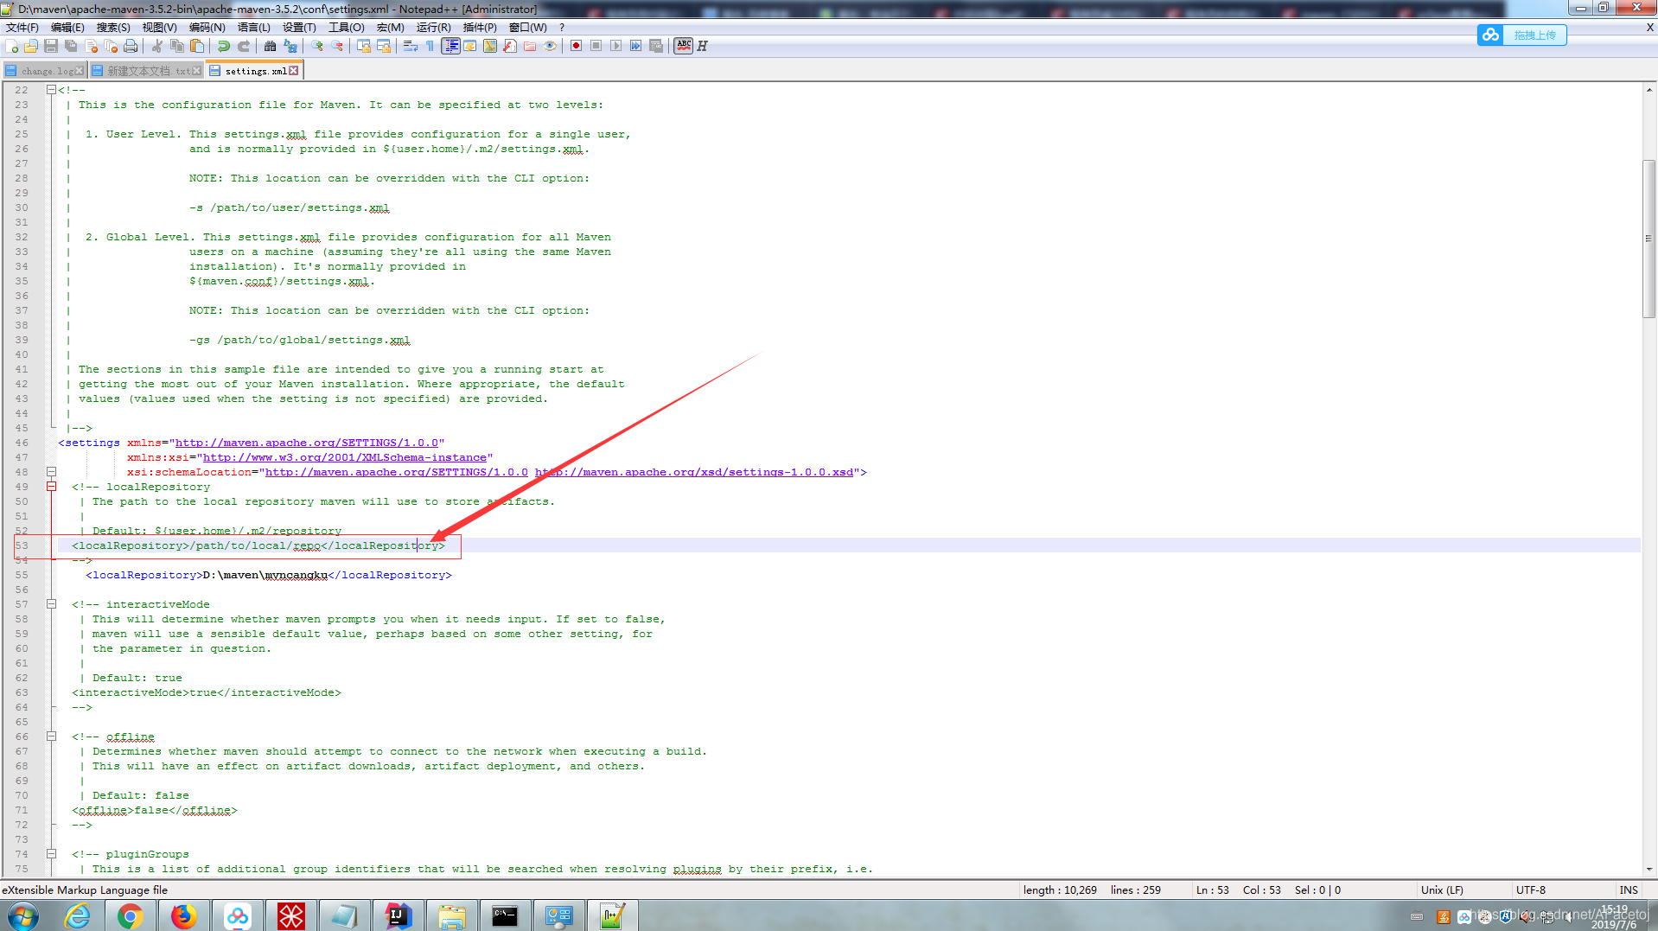Open the 文件(F) menu
Screen dimensions: 1658x931
pyautogui.click(x=22, y=27)
